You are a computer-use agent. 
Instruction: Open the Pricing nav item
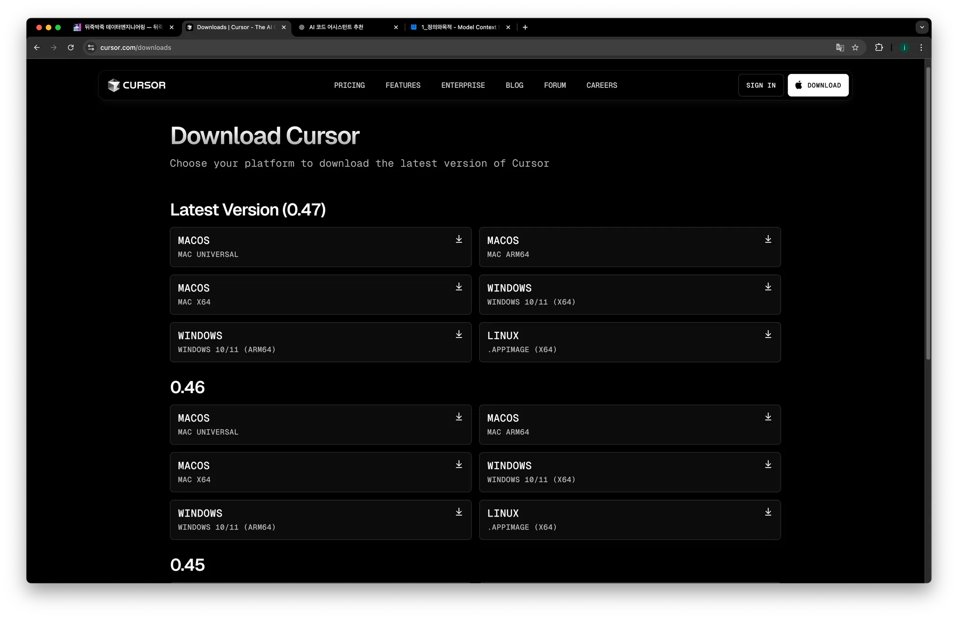[x=349, y=85]
